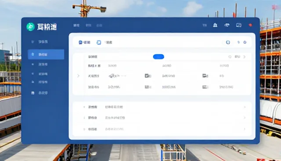Click the icon of the fifth sidebar entry
This screenshot has height=161, width=281.
[33, 82]
